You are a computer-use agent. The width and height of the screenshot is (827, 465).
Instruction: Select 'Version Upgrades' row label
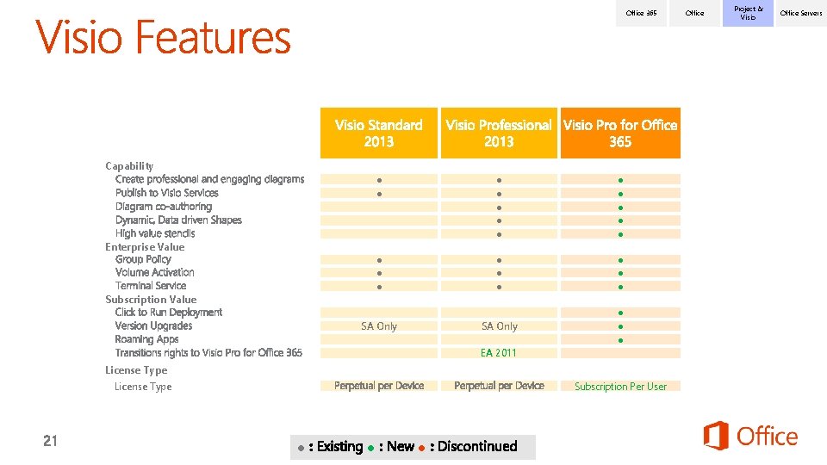coord(153,325)
